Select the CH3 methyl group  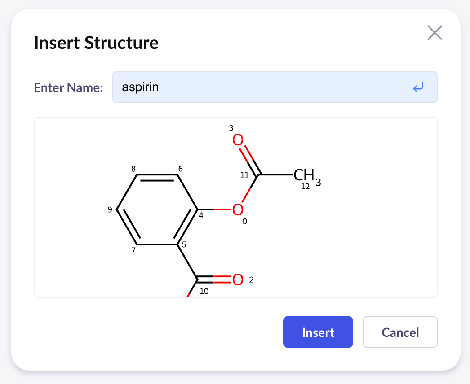point(306,175)
